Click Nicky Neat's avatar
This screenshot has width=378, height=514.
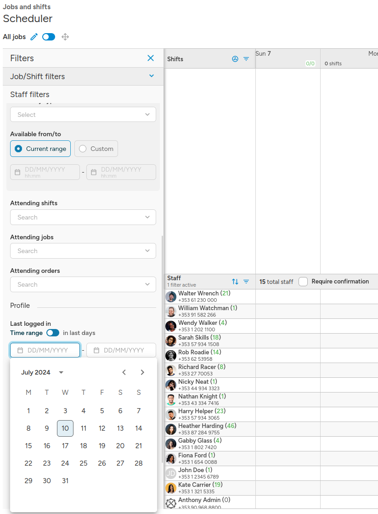(x=171, y=385)
